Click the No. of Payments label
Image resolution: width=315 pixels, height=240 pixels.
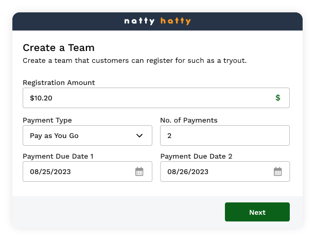[189, 121]
